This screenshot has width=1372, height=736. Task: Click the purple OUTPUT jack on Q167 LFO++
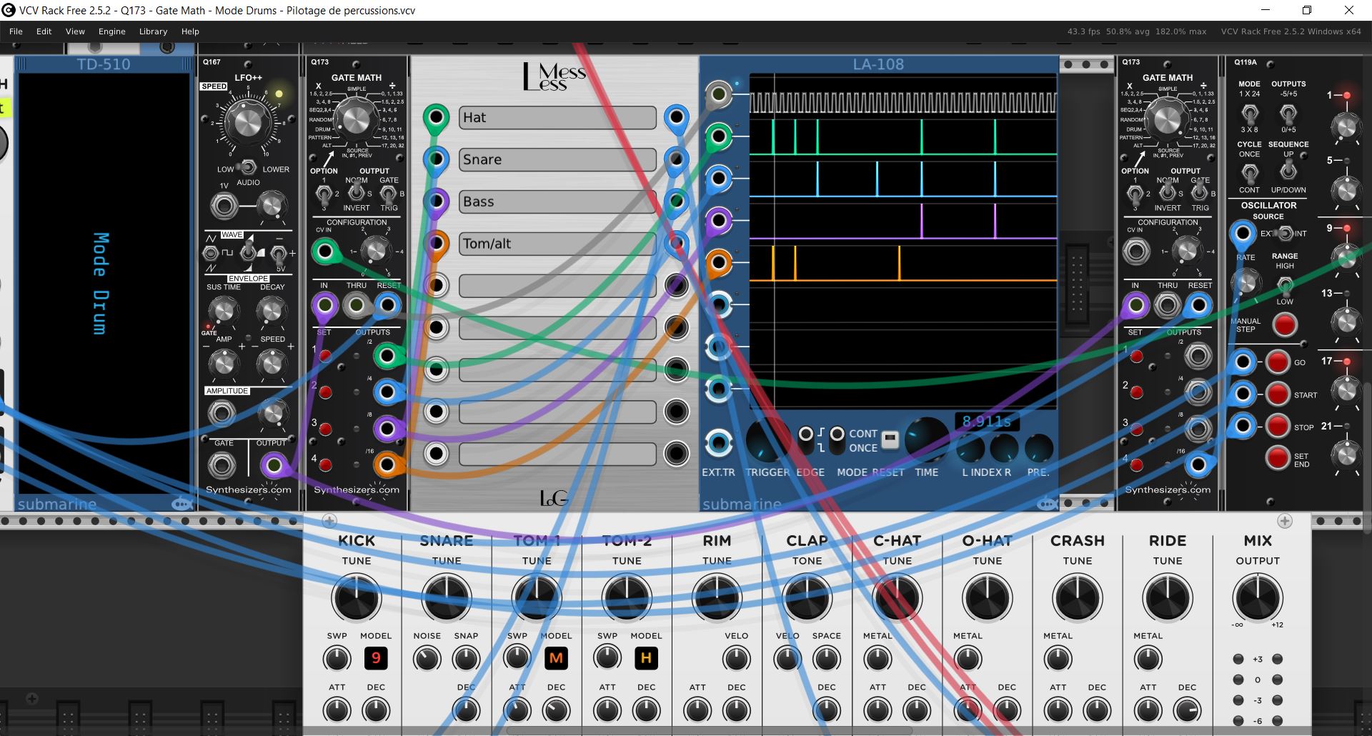(272, 466)
